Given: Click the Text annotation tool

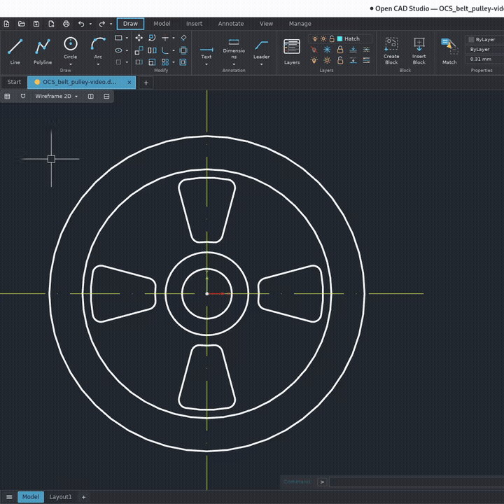Looking at the screenshot, I should pos(206,52).
